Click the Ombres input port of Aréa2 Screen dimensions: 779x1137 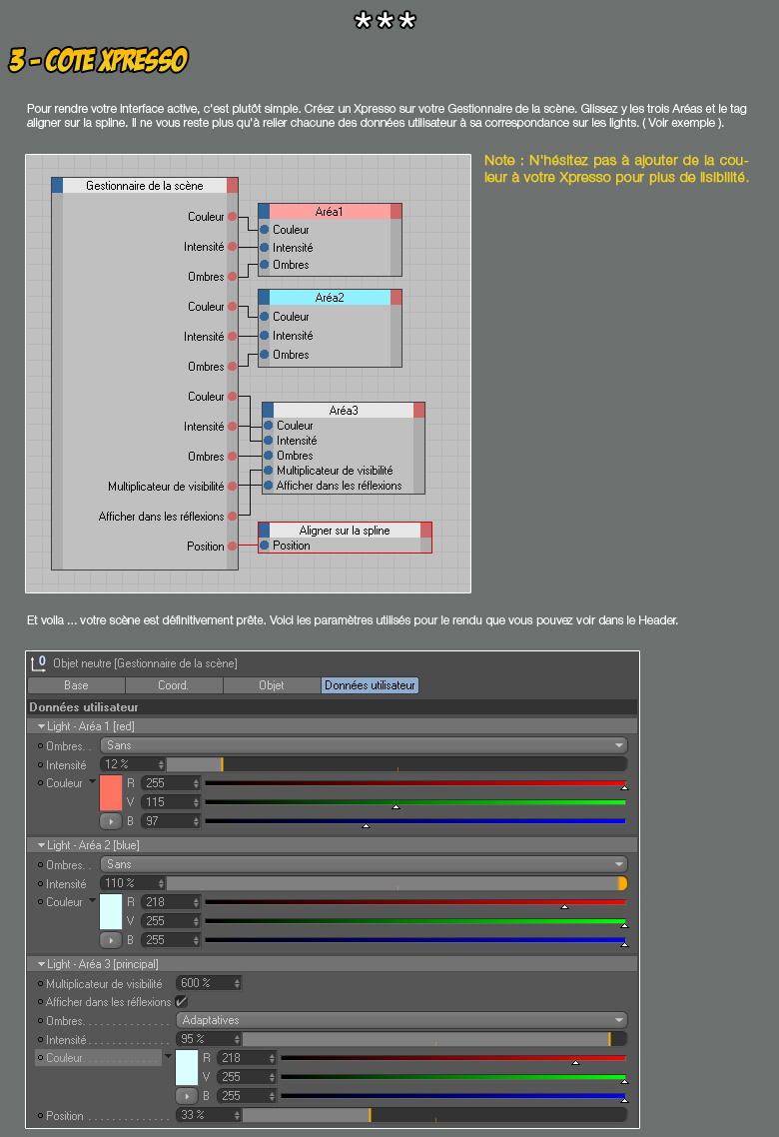[x=265, y=355]
